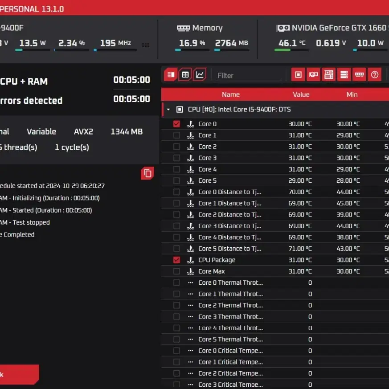Click the dots icon in Core 2 Thermal Throt row
The width and height of the screenshot is (389, 389).
191,305
